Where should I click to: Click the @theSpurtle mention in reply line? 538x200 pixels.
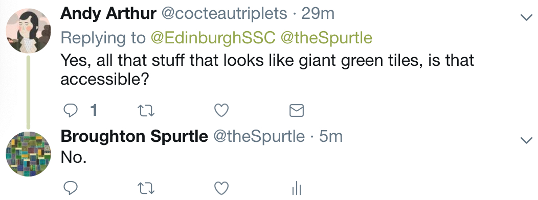326,38
